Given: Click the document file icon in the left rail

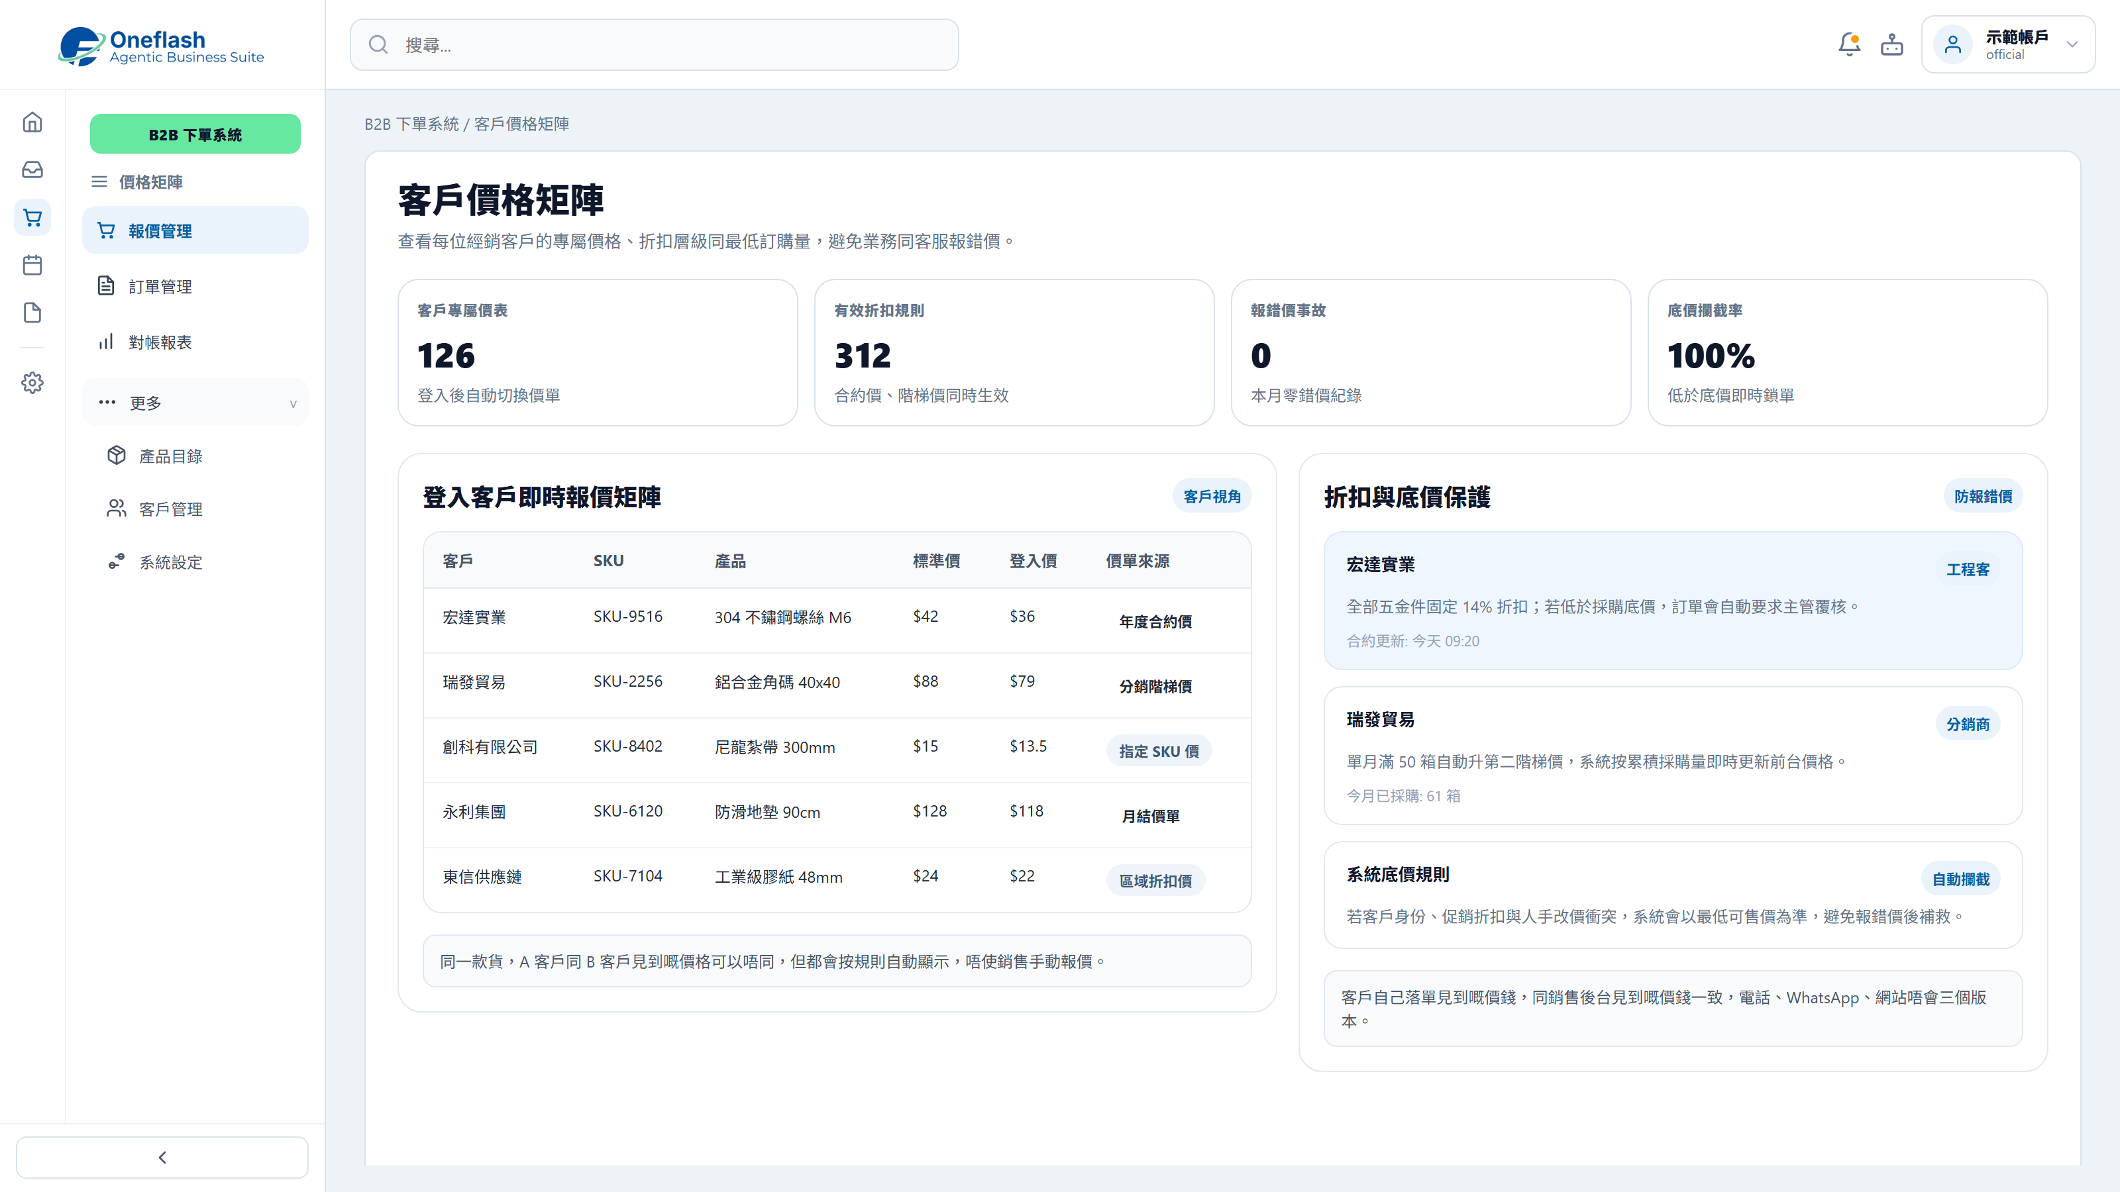Looking at the screenshot, I should (32, 313).
